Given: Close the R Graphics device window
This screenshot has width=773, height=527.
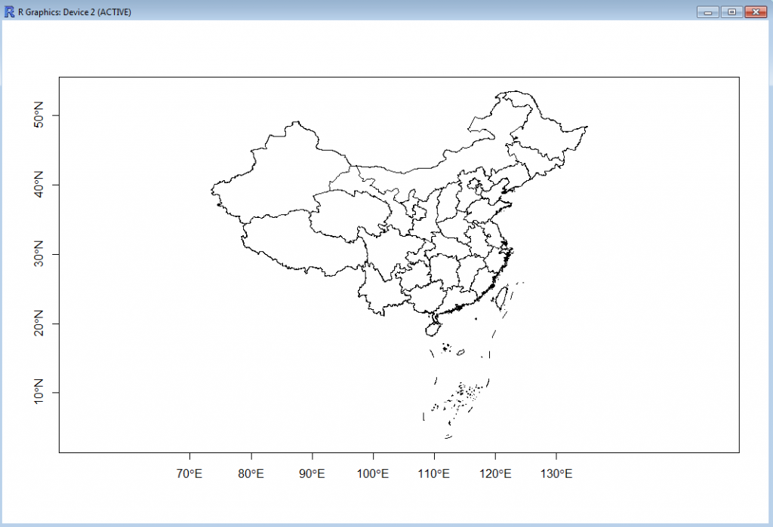Looking at the screenshot, I should coord(757,11).
